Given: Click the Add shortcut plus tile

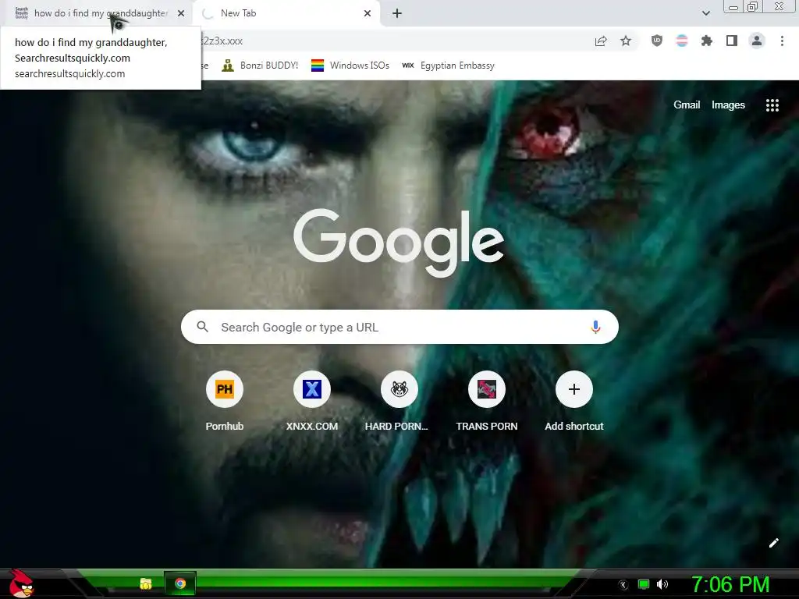Looking at the screenshot, I should pos(574,402).
